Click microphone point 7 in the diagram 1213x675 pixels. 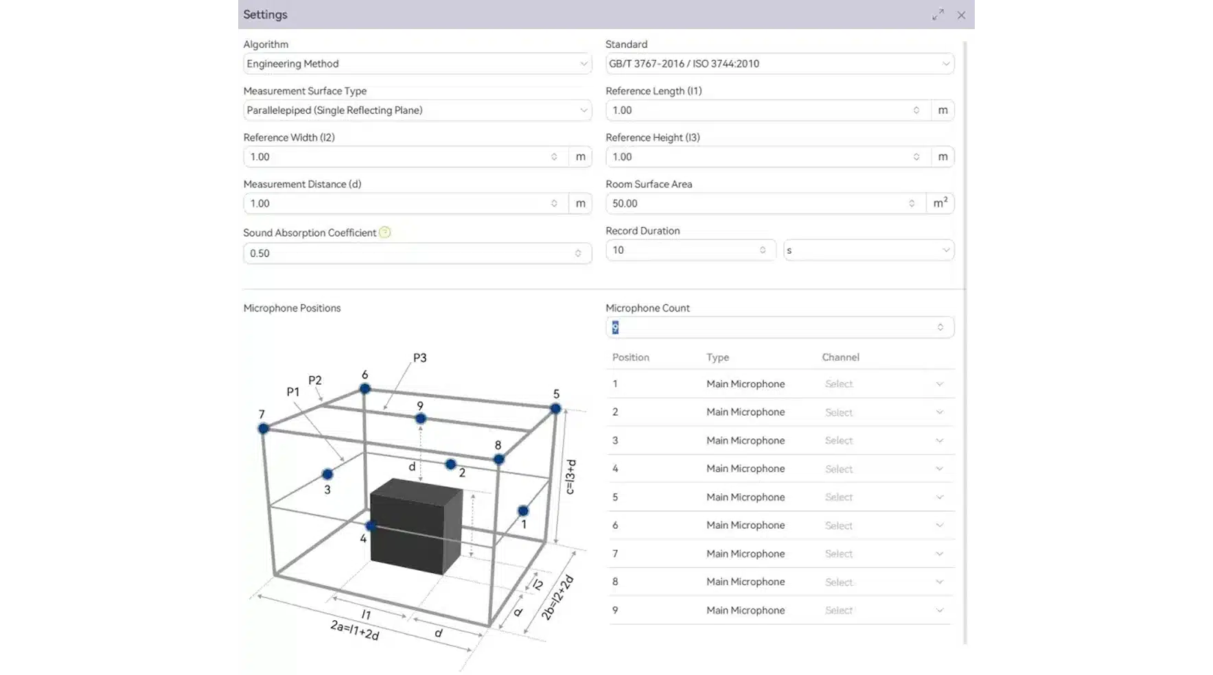click(264, 429)
